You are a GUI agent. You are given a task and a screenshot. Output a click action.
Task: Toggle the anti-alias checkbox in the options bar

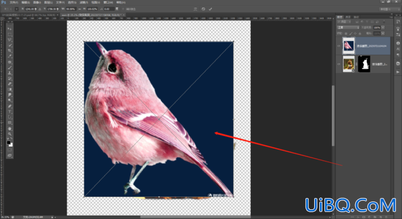pyautogui.click(x=123, y=9)
